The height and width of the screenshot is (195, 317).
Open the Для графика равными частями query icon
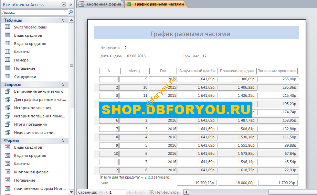[x=8, y=100]
